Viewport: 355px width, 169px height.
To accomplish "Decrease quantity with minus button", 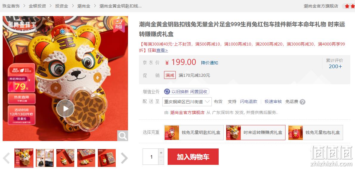I will [x=161, y=161].
